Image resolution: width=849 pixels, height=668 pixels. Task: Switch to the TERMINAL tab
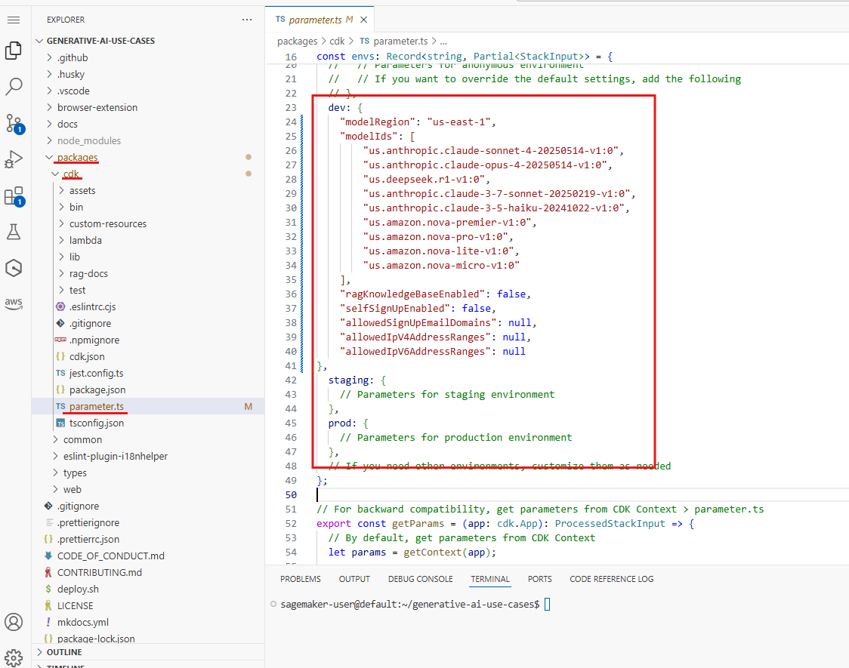pyautogui.click(x=490, y=579)
